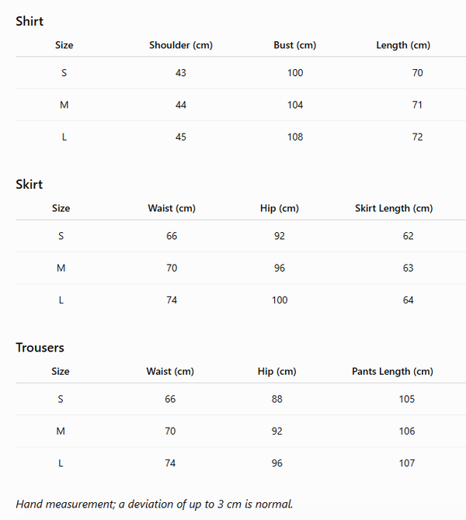Select the Shoulder (cm) column header
Screen dimensions: 466x520
[x=181, y=45]
